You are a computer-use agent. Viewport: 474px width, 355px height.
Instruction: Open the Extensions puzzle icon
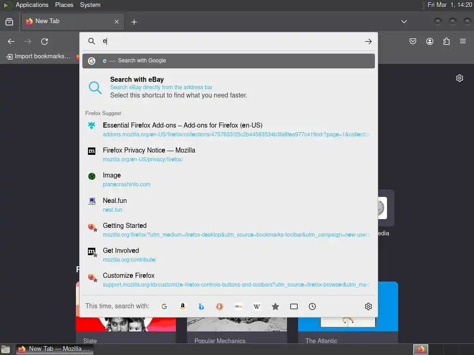[446, 41]
